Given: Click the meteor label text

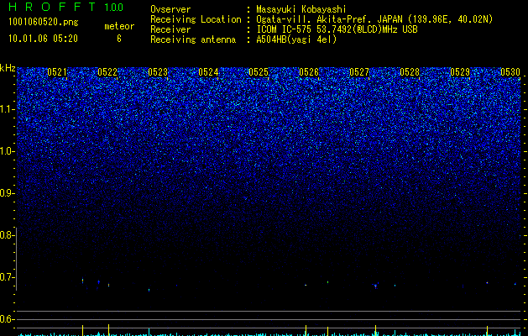Looking at the screenshot, I should pyautogui.click(x=119, y=26).
